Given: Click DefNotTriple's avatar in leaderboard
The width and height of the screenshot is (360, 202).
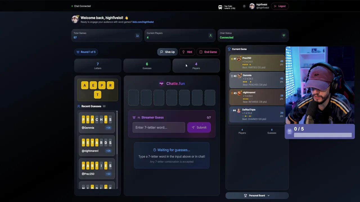Looking at the screenshot, I should click(x=239, y=111).
